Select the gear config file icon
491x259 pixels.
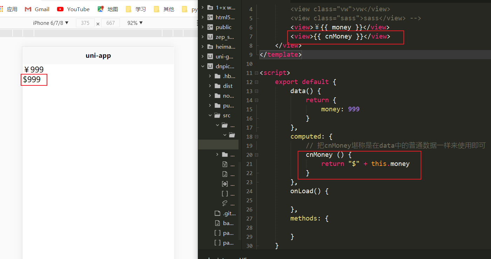pos(225,184)
